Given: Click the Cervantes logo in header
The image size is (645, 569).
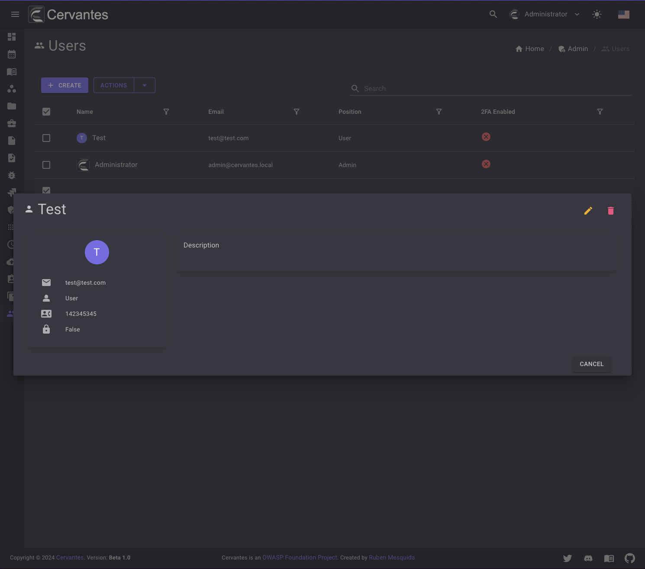Looking at the screenshot, I should pyautogui.click(x=68, y=14).
